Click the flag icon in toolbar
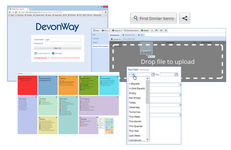 (x=156, y=31)
